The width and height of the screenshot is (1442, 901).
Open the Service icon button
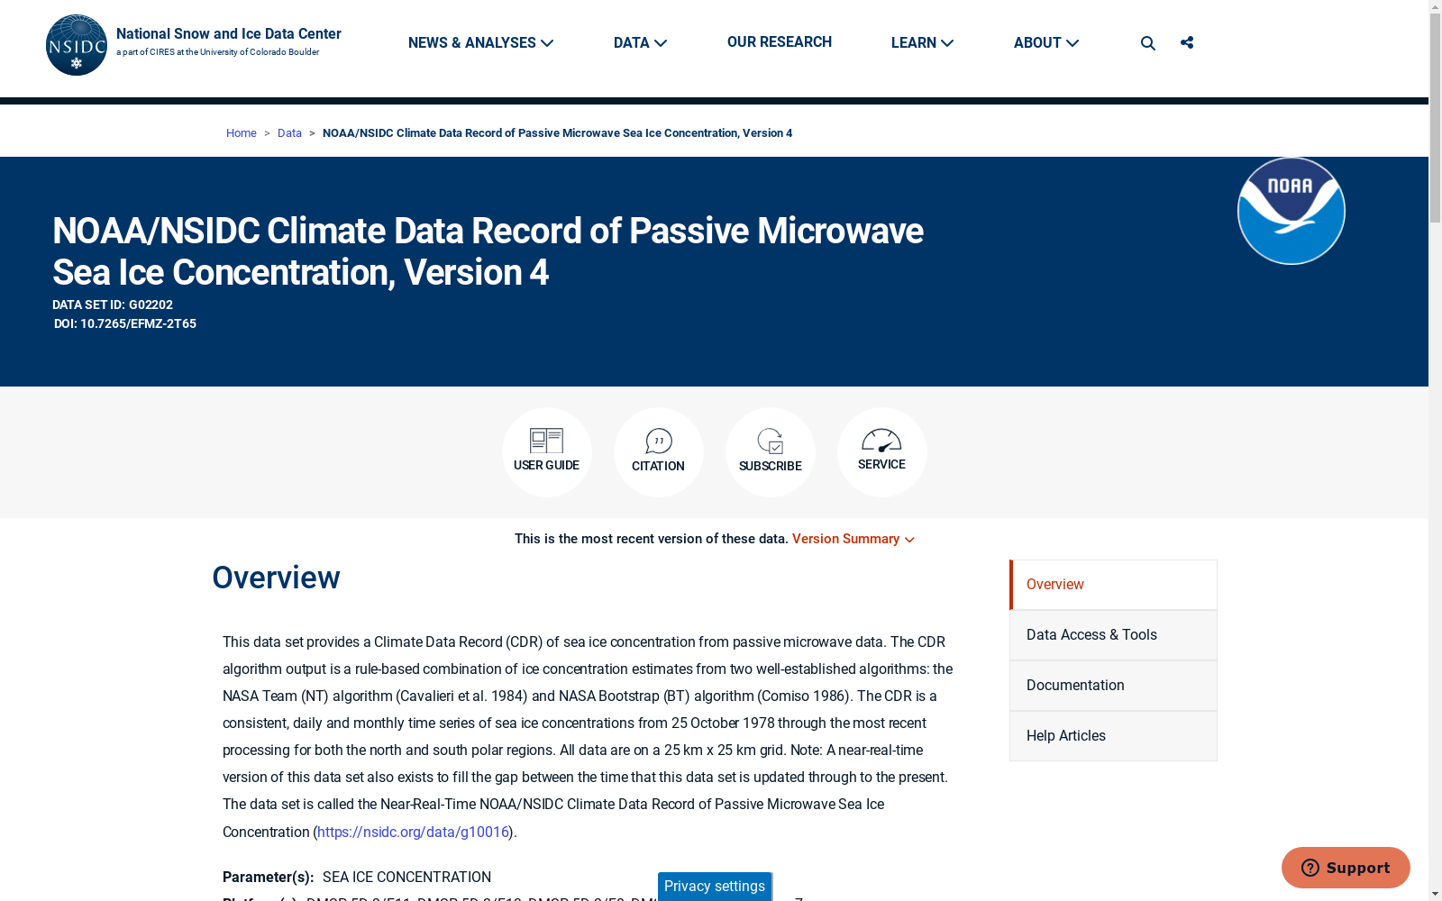(x=882, y=452)
